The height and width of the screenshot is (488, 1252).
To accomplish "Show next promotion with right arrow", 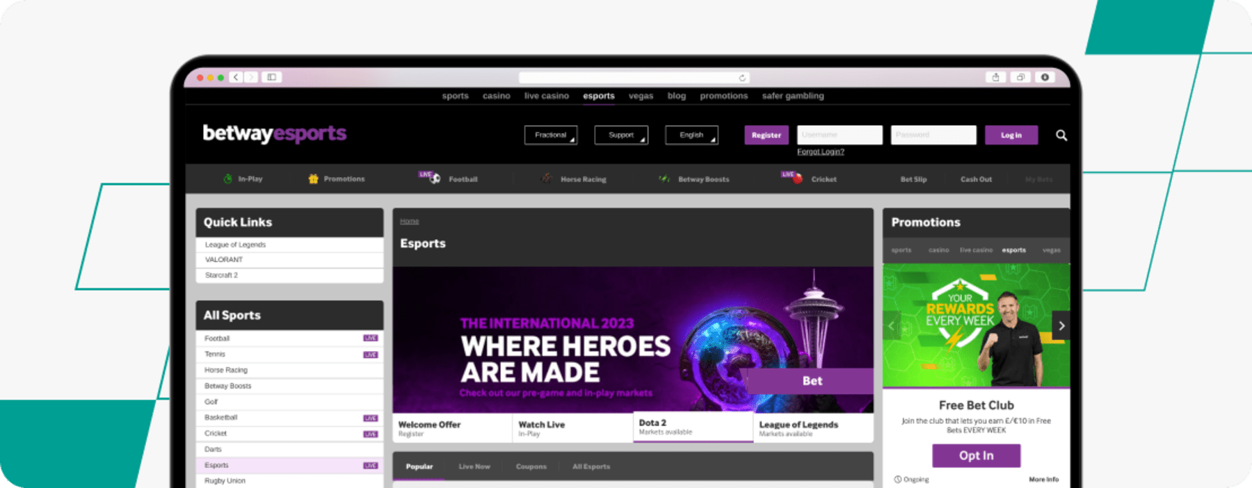I will click(x=1061, y=325).
